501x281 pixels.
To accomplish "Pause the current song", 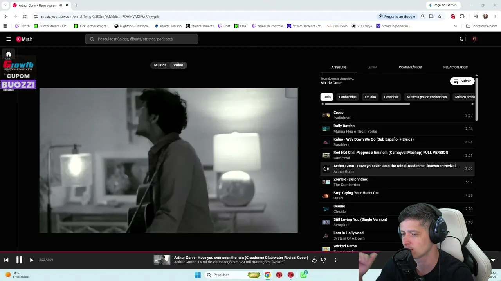I will (19, 260).
